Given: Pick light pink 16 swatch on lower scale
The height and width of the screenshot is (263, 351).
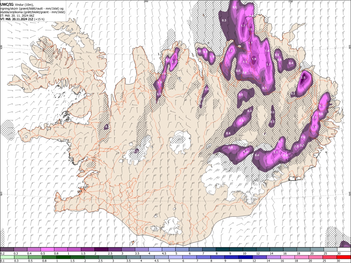Looking at the screenshot, I should point(288,257).
